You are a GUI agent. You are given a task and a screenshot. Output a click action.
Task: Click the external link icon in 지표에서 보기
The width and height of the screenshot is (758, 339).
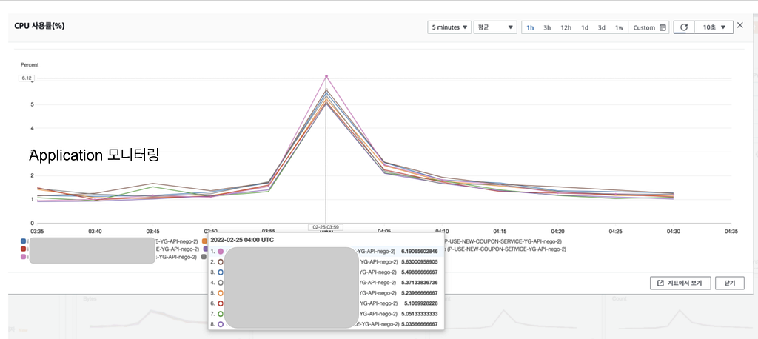click(x=660, y=283)
